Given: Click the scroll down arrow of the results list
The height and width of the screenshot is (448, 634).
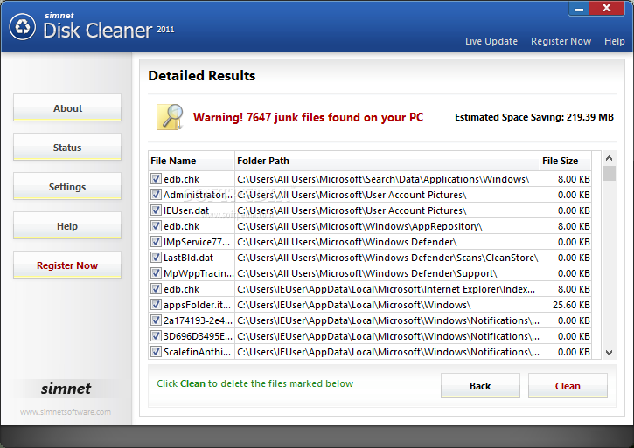Looking at the screenshot, I should [609, 353].
